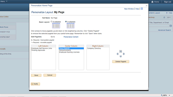Click the Notify button

[35, 84]
